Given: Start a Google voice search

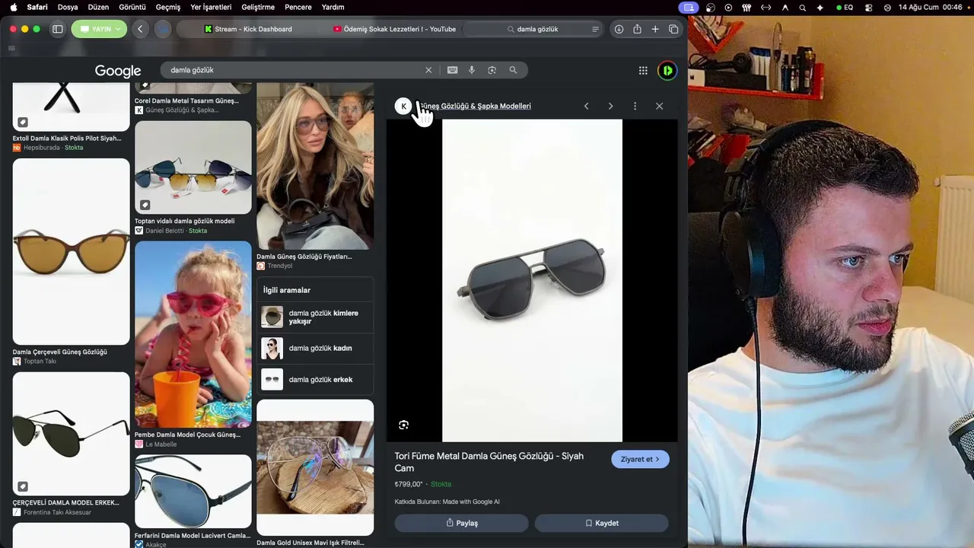Looking at the screenshot, I should [472, 70].
